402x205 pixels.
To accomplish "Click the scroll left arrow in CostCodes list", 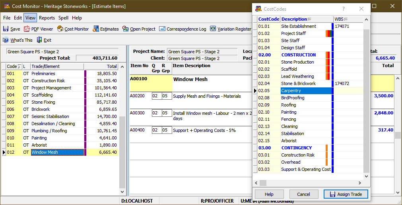I will point(256,183).
